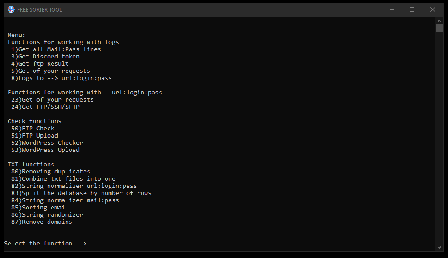Click the 'Removing duplicates' entry
Screen dimensions: 448x258
click(51, 171)
